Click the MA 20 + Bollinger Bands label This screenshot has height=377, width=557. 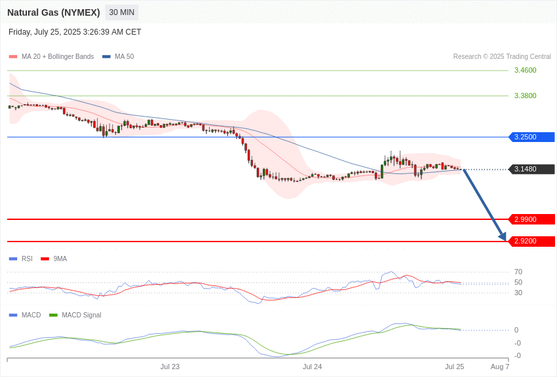58,56
